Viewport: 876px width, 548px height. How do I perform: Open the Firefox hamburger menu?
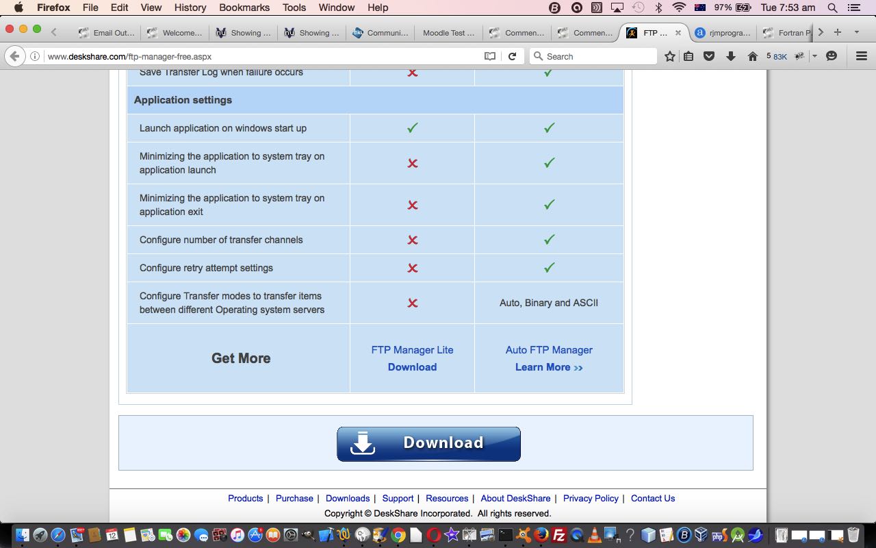pos(862,56)
